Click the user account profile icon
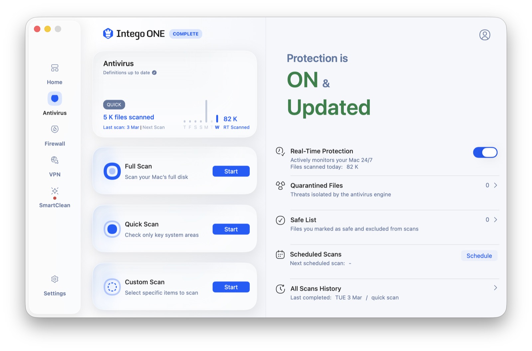 (484, 35)
